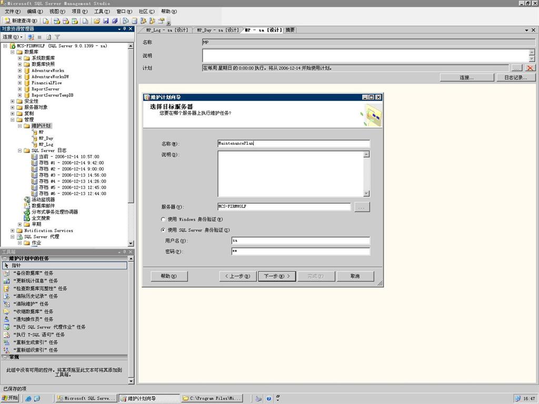The width and height of the screenshot is (539, 404).
Task: Click the filter funnel icon in object explorer
Action: 57,37
